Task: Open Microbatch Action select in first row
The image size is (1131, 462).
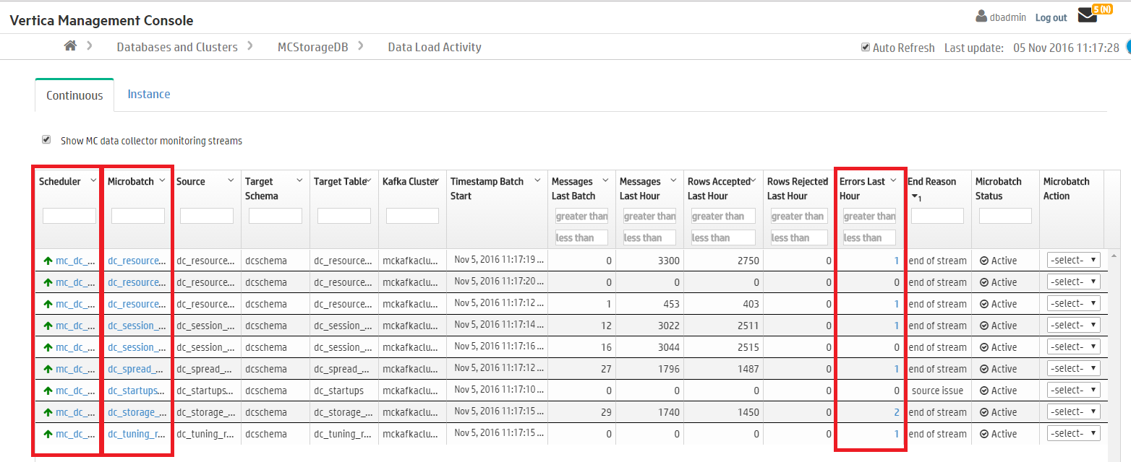Action: (1073, 261)
